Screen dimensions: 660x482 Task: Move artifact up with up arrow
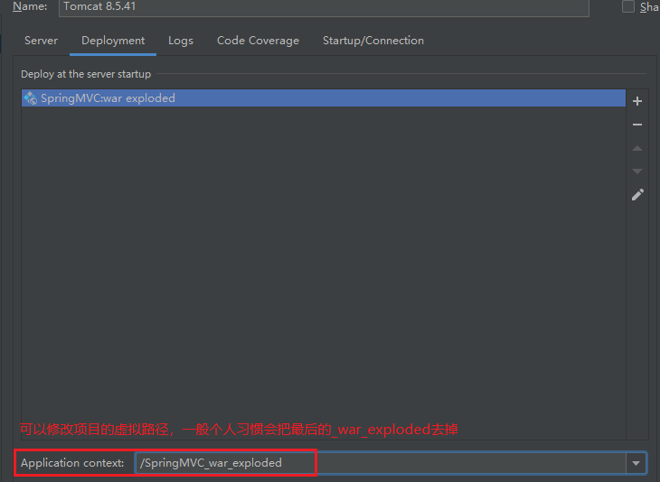pos(636,148)
